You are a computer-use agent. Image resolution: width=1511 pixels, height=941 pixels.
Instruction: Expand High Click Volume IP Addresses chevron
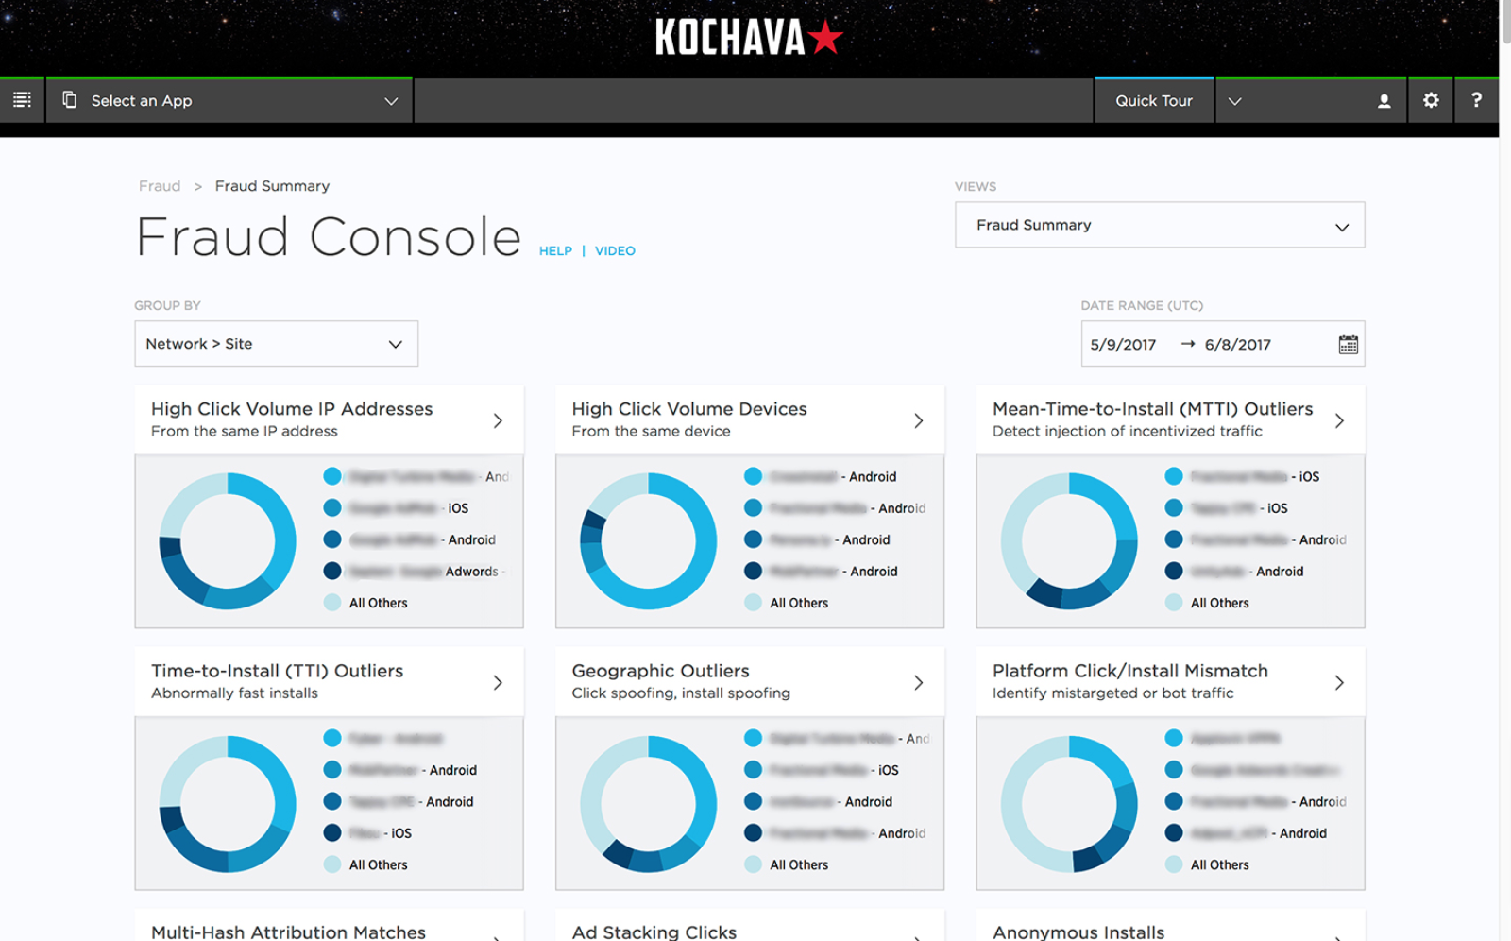click(498, 420)
